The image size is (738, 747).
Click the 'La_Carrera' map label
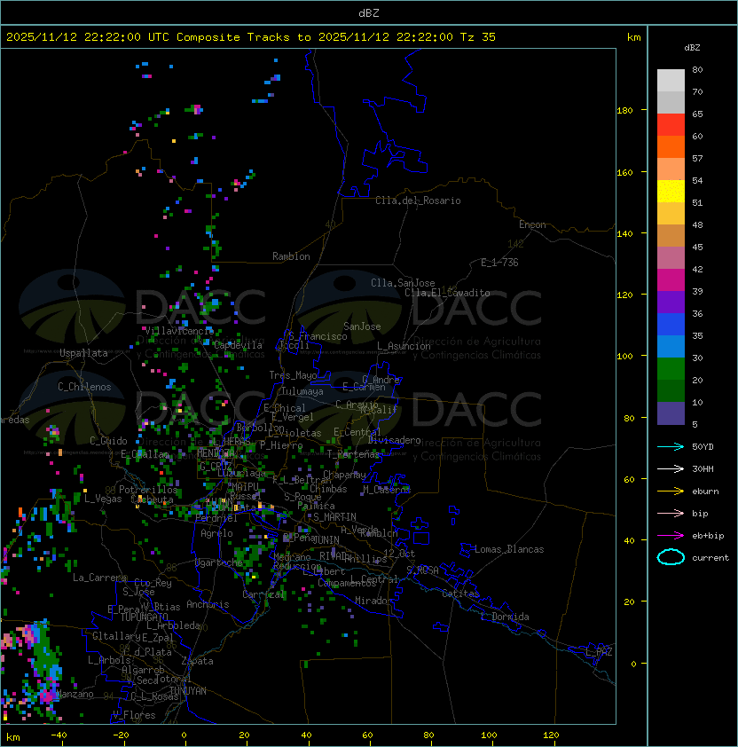pos(99,578)
